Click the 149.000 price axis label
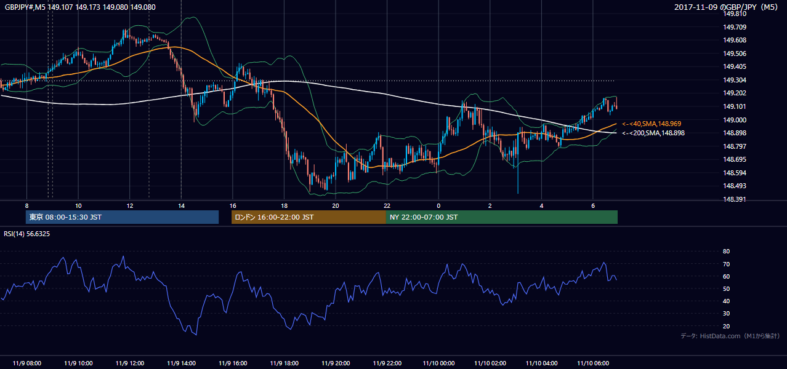 tap(735, 120)
